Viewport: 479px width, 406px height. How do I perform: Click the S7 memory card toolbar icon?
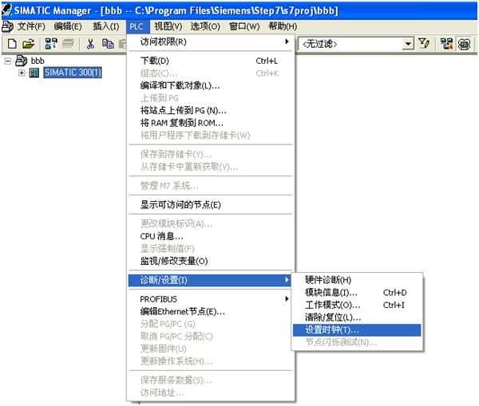68,44
